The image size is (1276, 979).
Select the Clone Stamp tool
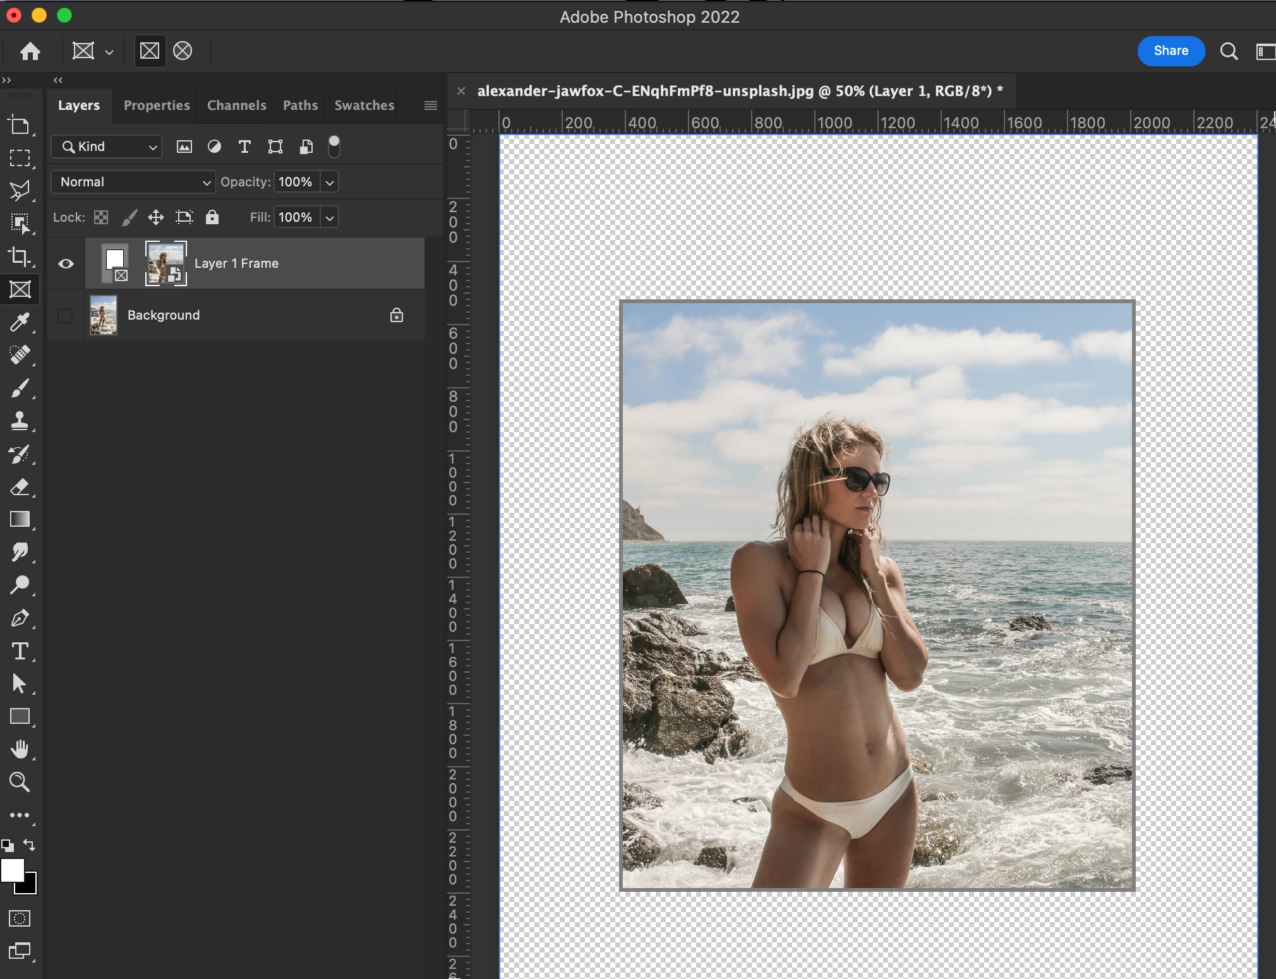pos(20,421)
